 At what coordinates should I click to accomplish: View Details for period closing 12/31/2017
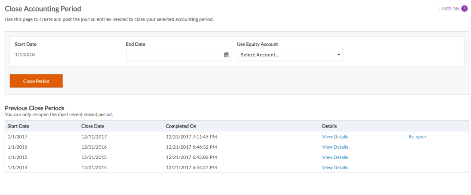point(335,137)
